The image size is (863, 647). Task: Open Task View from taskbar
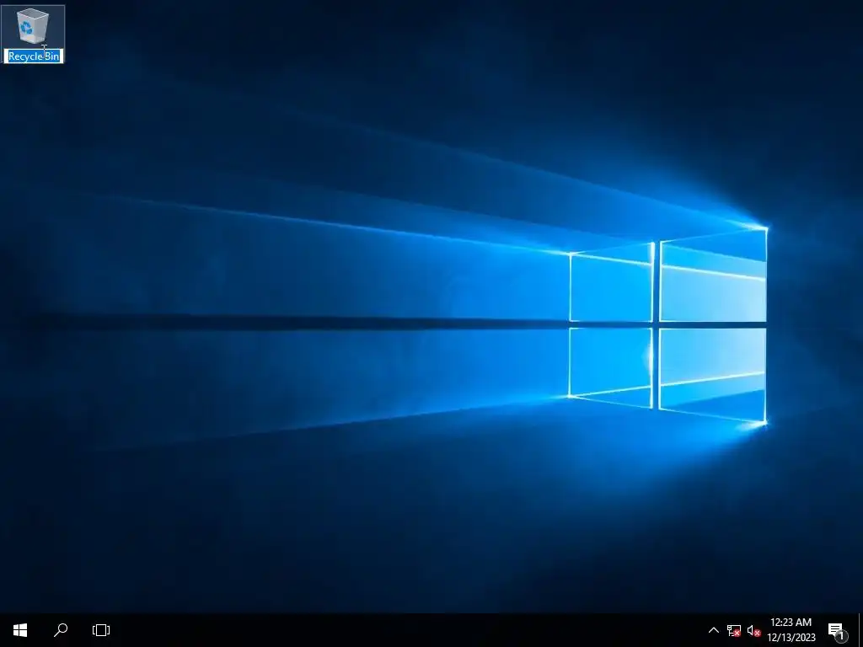coord(101,630)
